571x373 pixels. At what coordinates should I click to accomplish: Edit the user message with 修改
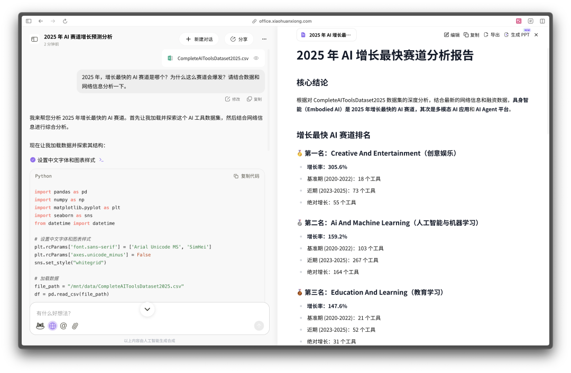(x=232, y=99)
